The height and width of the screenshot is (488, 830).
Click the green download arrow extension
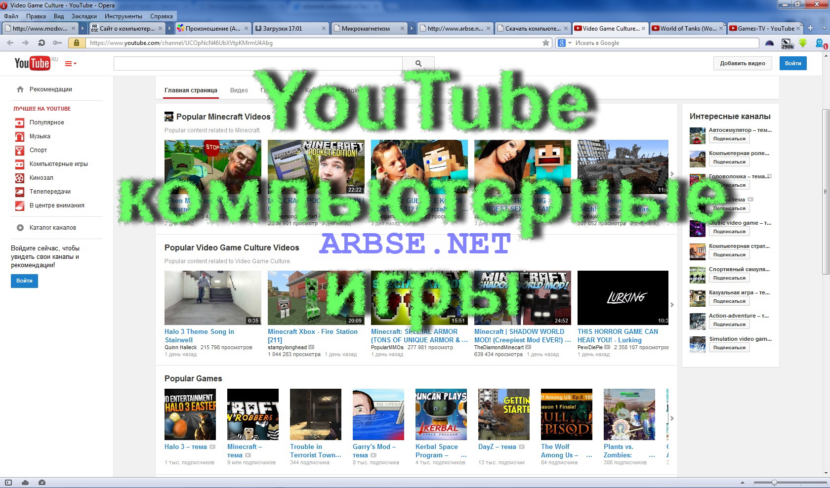[803, 43]
